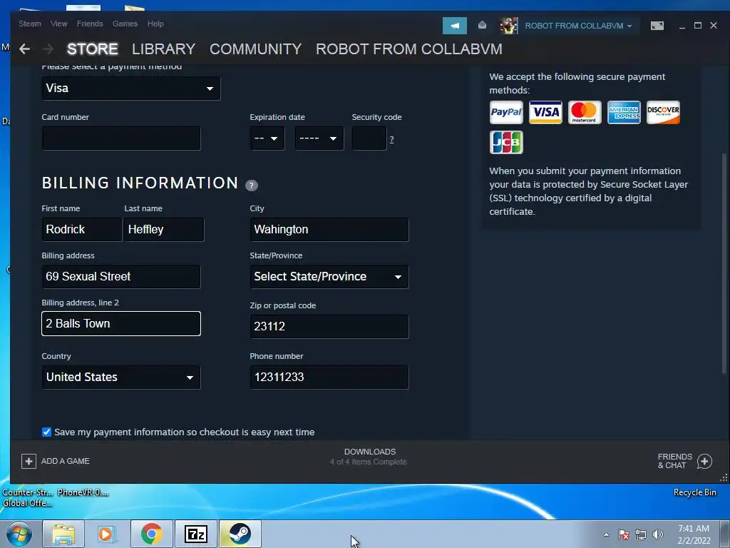730x548 pixels.
Task: Click the forward navigation arrow
Action: (48, 49)
